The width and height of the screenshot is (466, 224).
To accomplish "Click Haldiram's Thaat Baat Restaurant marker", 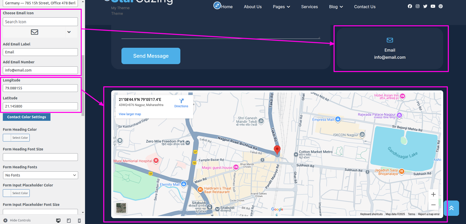I will tap(200, 190).
